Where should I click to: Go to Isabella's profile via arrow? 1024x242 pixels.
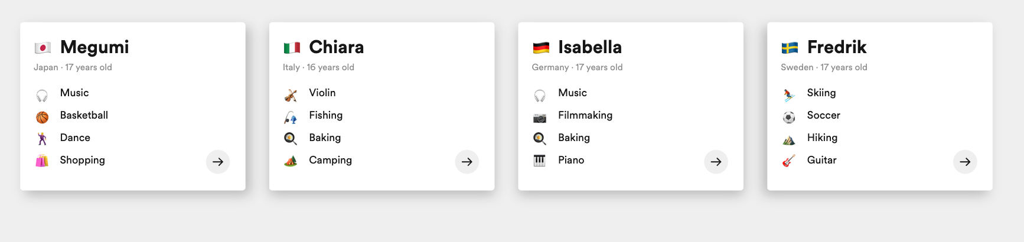(716, 162)
